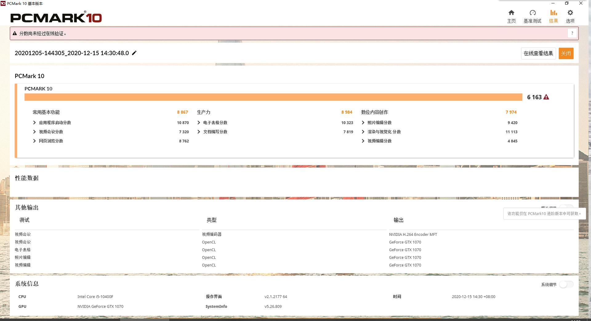Click the Intel Core i5-10400F CPU value

point(95,297)
